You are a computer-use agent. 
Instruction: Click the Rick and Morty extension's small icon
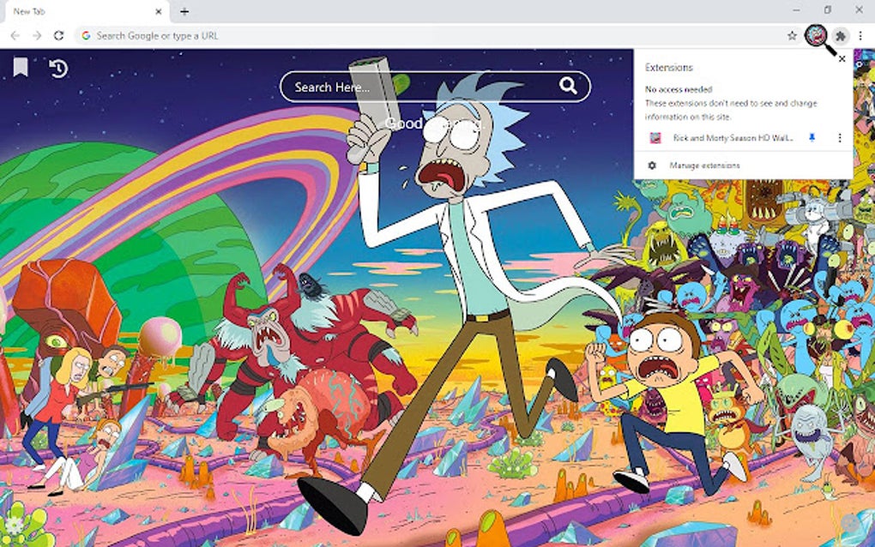[x=655, y=138]
